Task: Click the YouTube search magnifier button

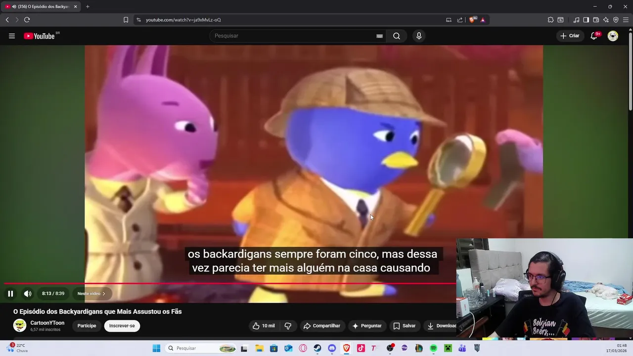Action: click(x=397, y=36)
